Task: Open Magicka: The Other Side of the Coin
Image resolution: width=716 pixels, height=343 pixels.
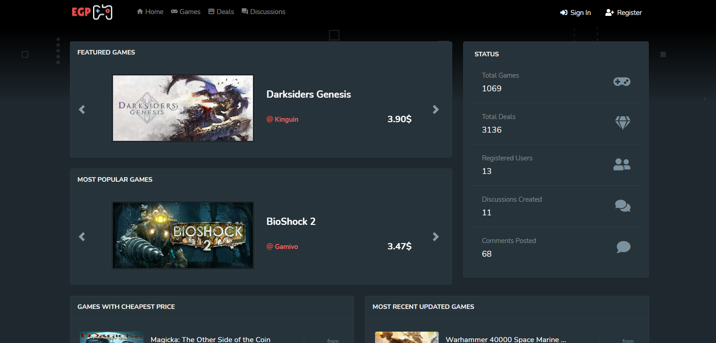Action: [210, 339]
